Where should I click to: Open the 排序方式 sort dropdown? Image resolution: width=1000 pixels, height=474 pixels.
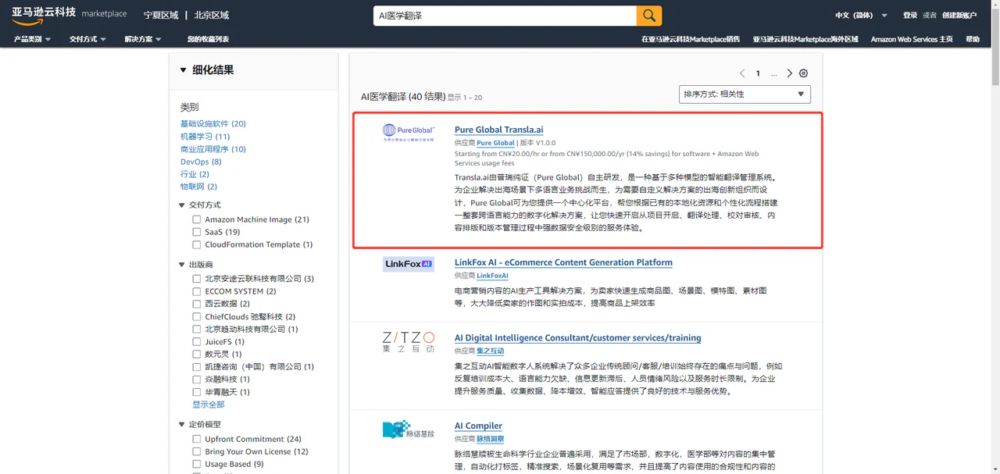pos(745,94)
